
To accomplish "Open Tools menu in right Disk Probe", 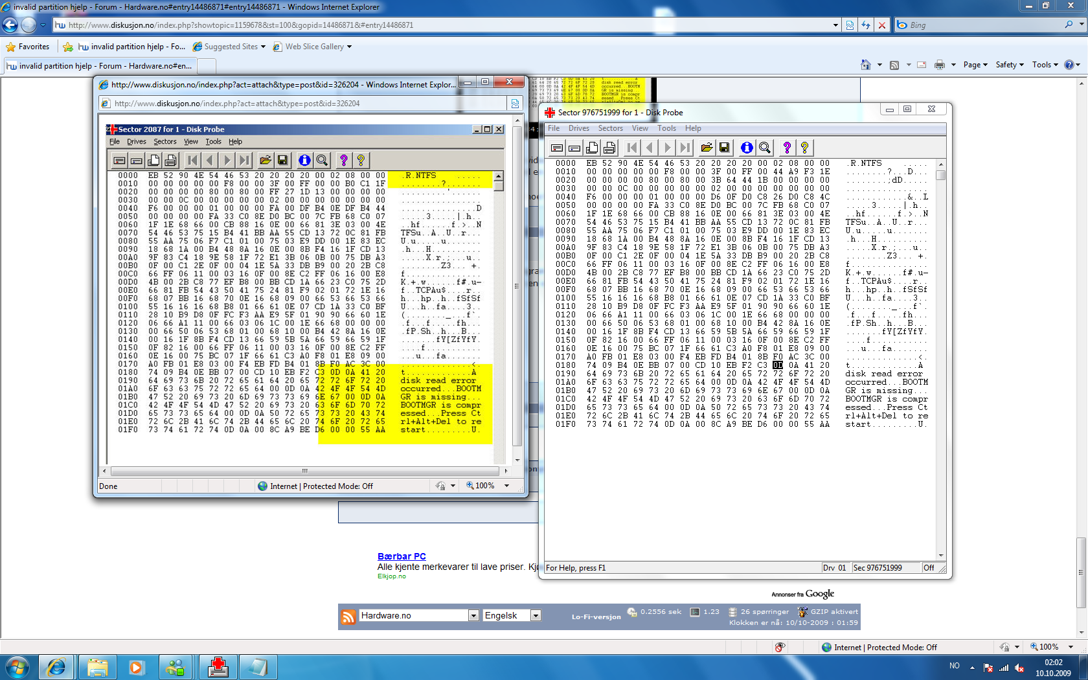I will coord(667,128).
